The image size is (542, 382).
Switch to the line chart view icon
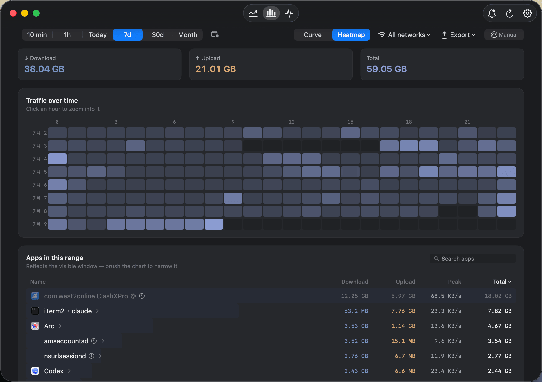(253, 13)
